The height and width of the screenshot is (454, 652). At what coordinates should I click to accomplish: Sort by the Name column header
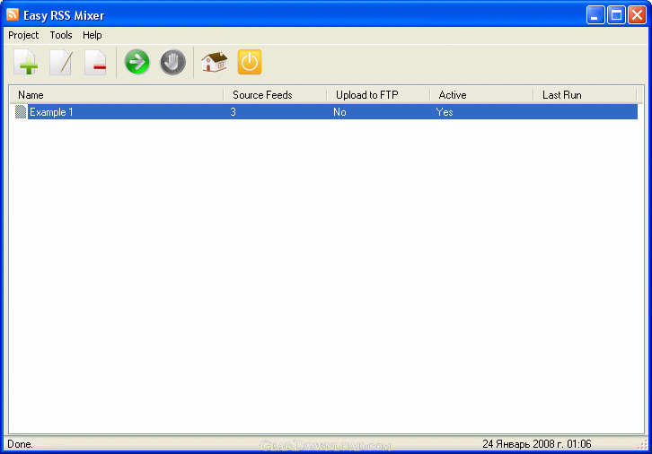[117, 95]
